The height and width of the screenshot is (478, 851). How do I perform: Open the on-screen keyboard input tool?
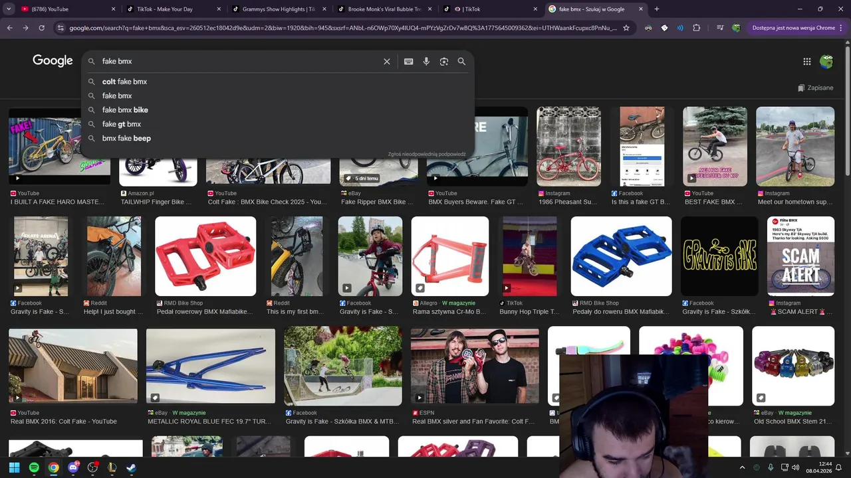click(x=409, y=61)
